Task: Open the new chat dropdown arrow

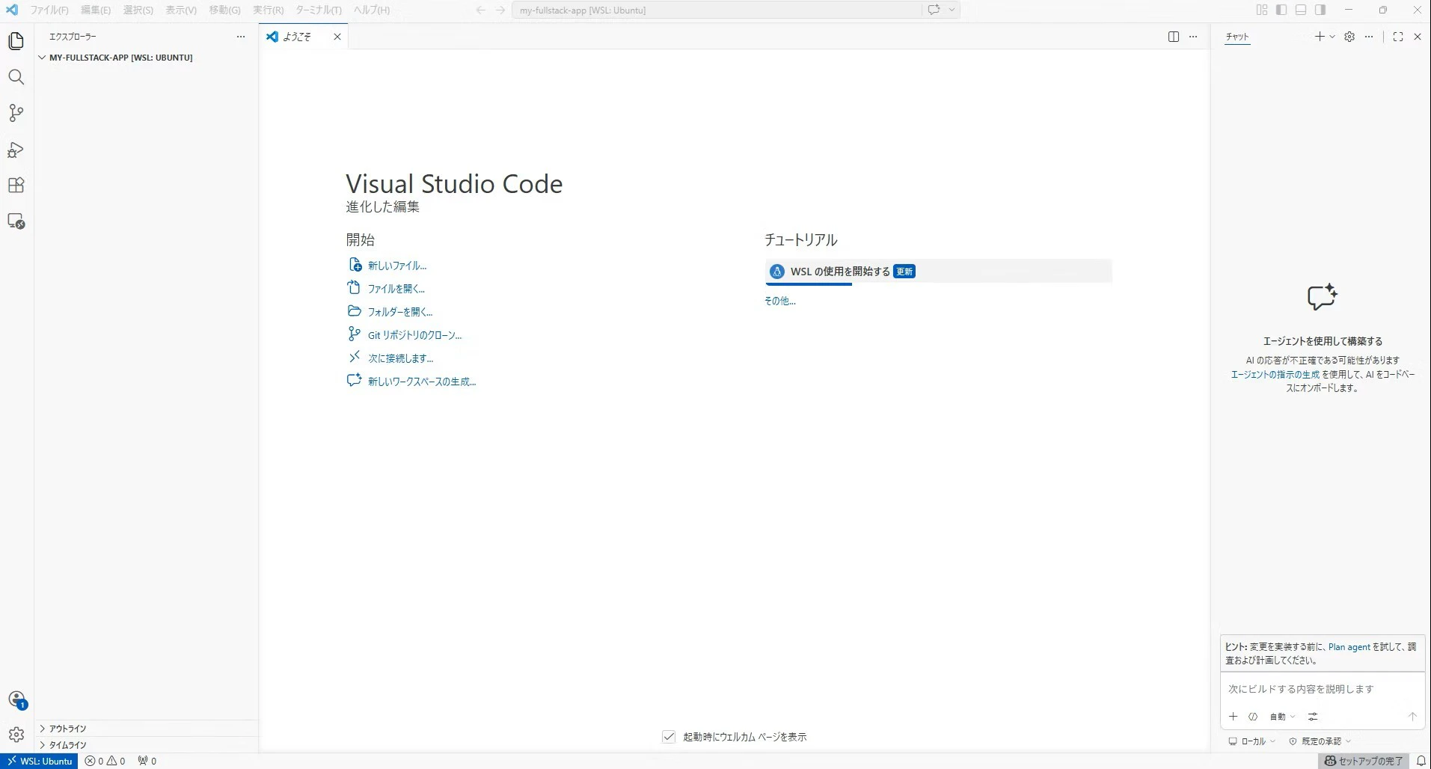Action: coord(1332,37)
